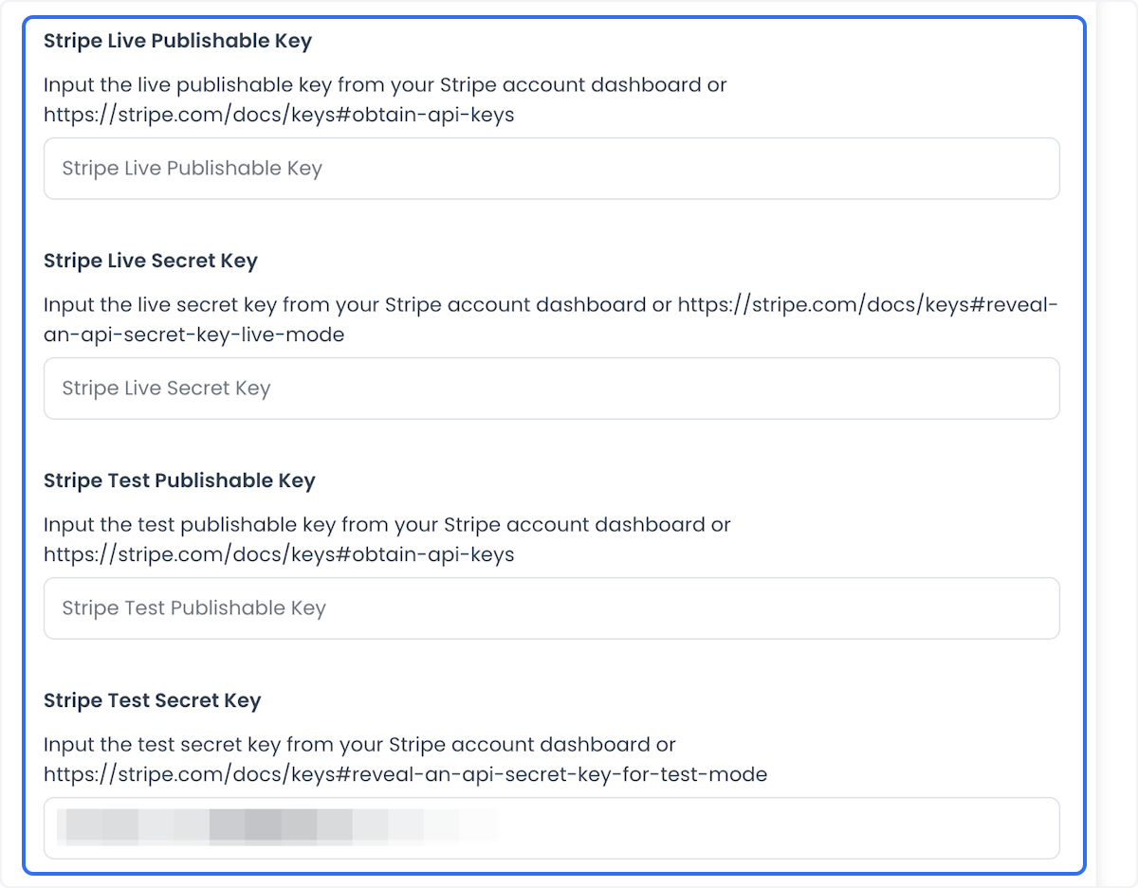This screenshot has width=1138, height=888.
Task: Click the 'Stripe Live Publishable Key' heading
Action: click(177, 41)
